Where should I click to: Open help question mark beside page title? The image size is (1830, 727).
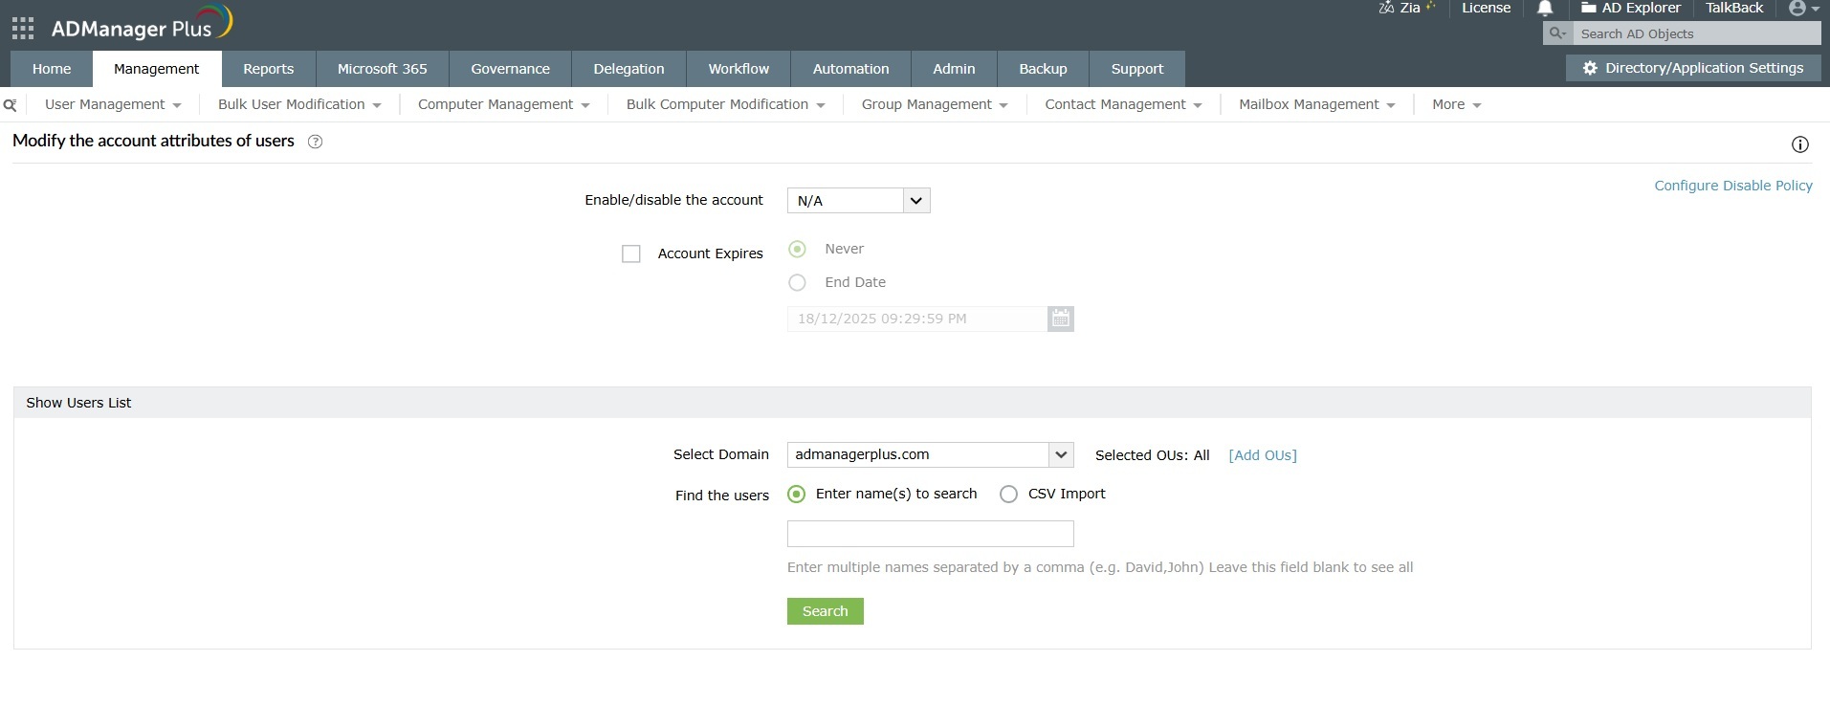[x=315, y=142]
